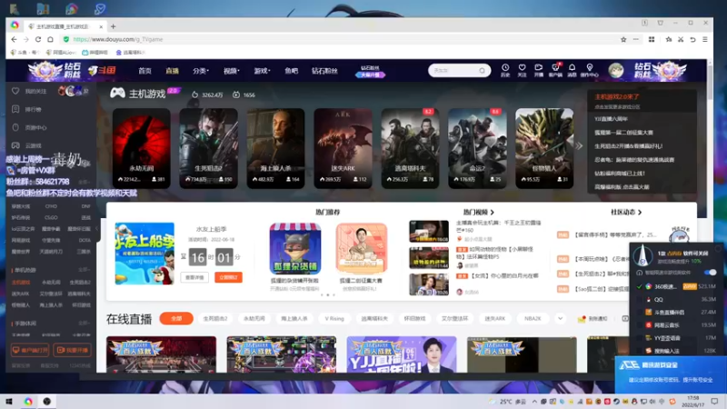The image size is (727, 409).
Task: Click 客户端打开 button in the sidebar
Action: (x=30, y=350)
